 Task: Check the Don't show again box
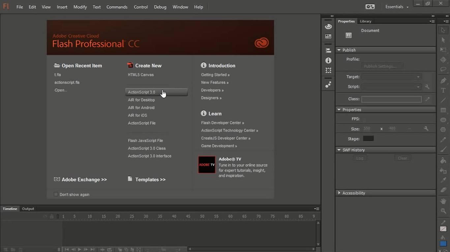(x=56, y=194)
